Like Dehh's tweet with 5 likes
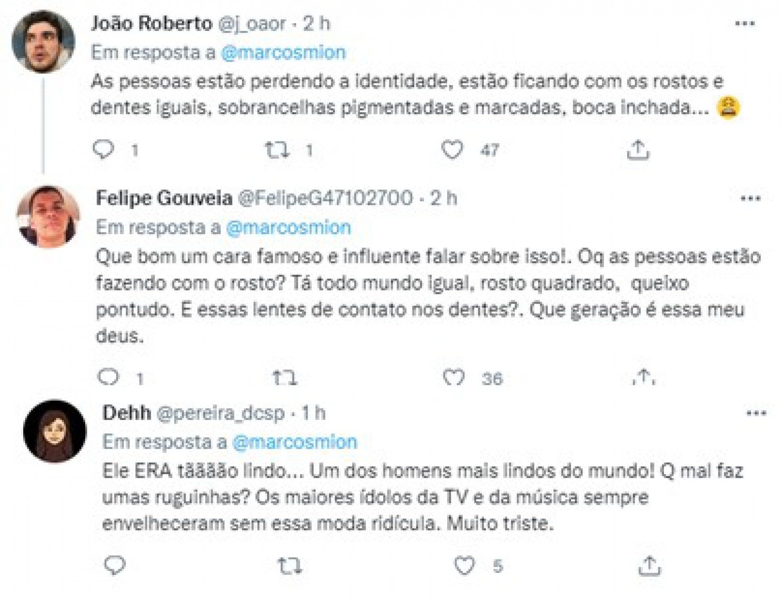Image resolution: width=782 pixels, height=598 pixels. (x=464, y=565)
